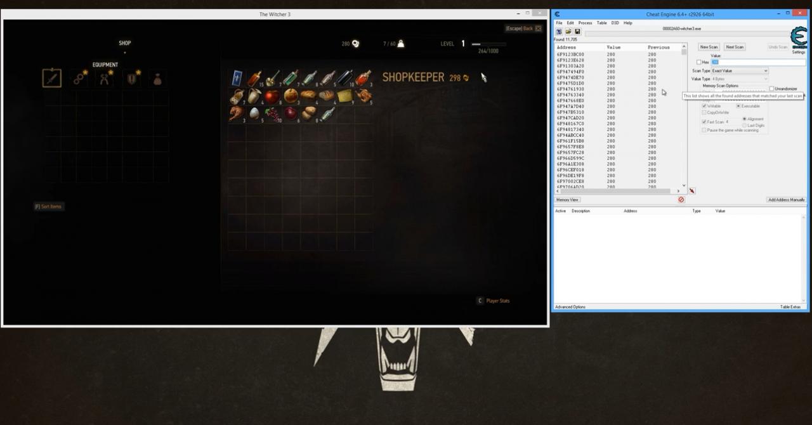Click the Next Scan button
The height and width of the screenshot is (425, 812).
(735, 47)
